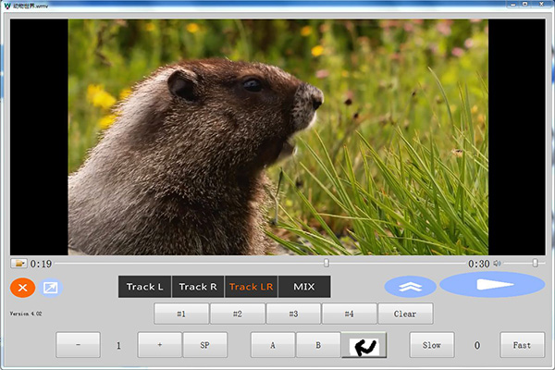Screen dimensions: 555x370
Task: Click the double chevron up button
Action: [x=410, y=287]
